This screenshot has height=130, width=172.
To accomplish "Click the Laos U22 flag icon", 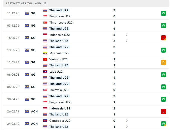I will point(45,72).
